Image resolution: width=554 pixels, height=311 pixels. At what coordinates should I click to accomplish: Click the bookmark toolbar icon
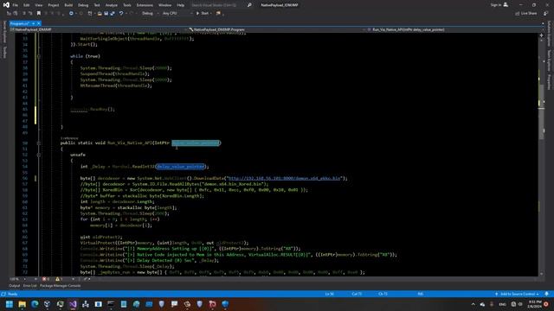point(39,14)
